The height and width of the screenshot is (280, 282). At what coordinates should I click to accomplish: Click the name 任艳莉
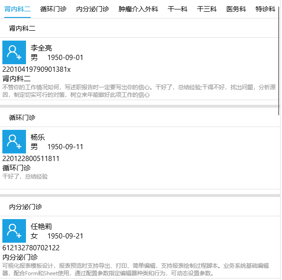click(41, 227)
